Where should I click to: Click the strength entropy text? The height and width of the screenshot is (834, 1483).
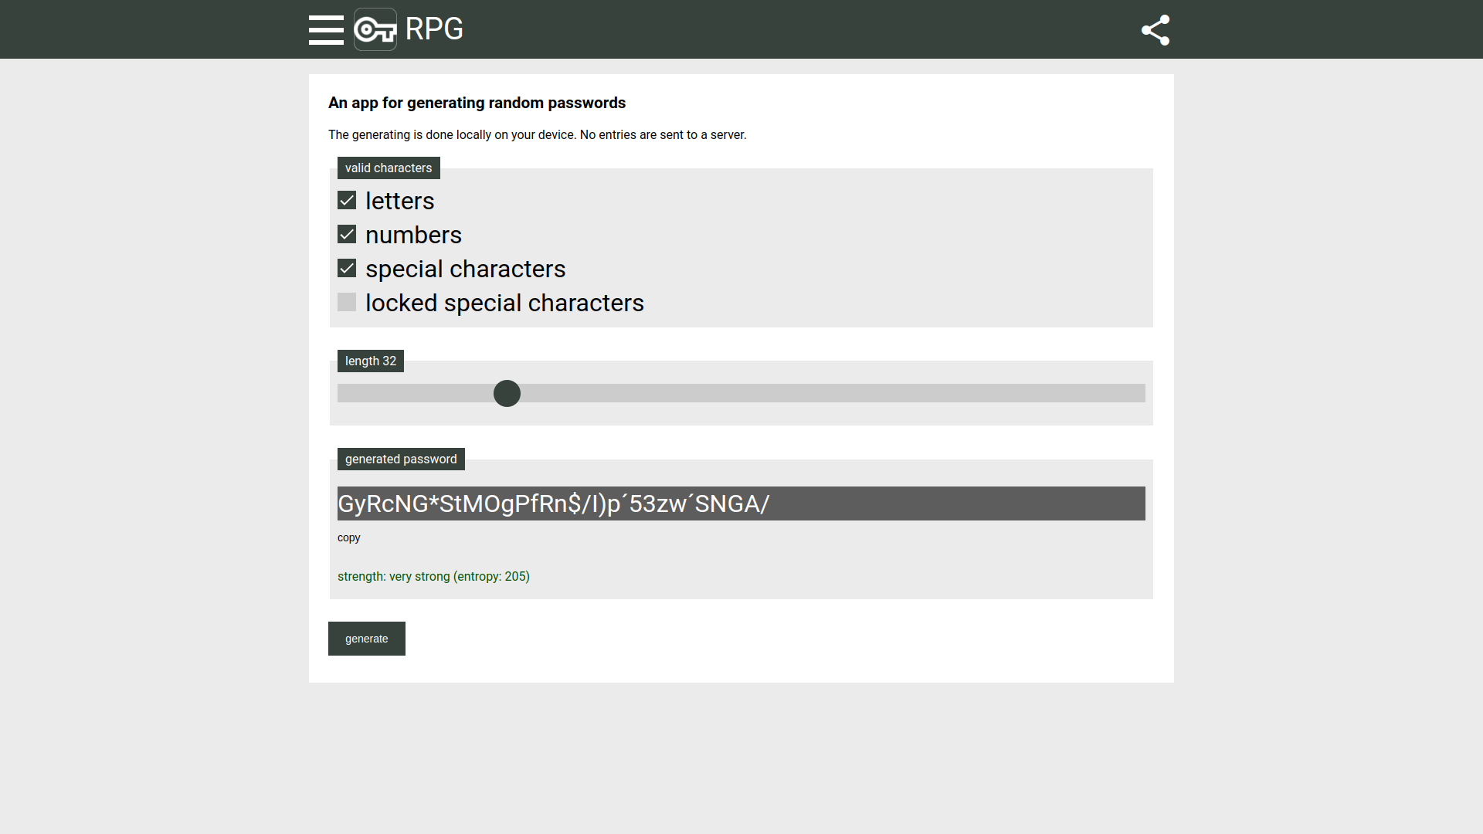coord(433,577)
